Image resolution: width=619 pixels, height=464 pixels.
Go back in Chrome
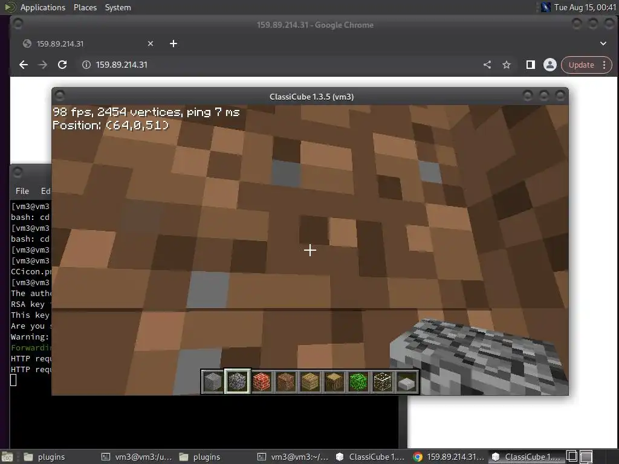coord(24,65)
